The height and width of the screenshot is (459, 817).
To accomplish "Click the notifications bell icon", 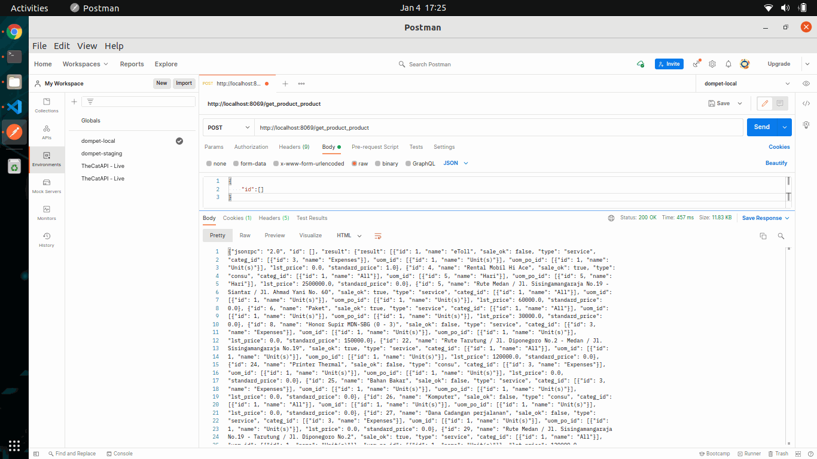I will [728, 64].
